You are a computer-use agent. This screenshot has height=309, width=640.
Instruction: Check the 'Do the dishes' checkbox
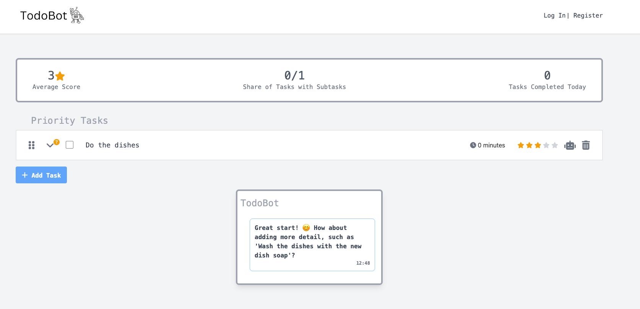[x=70, y=145]
